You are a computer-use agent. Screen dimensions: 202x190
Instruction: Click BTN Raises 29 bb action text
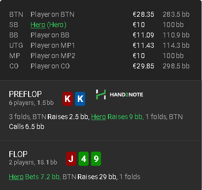coord(90,177)
